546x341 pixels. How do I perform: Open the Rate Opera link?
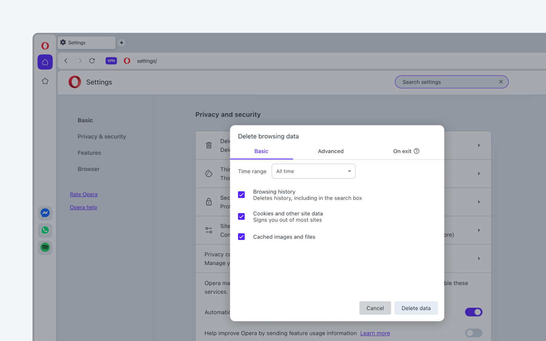[x=84, y=194]
